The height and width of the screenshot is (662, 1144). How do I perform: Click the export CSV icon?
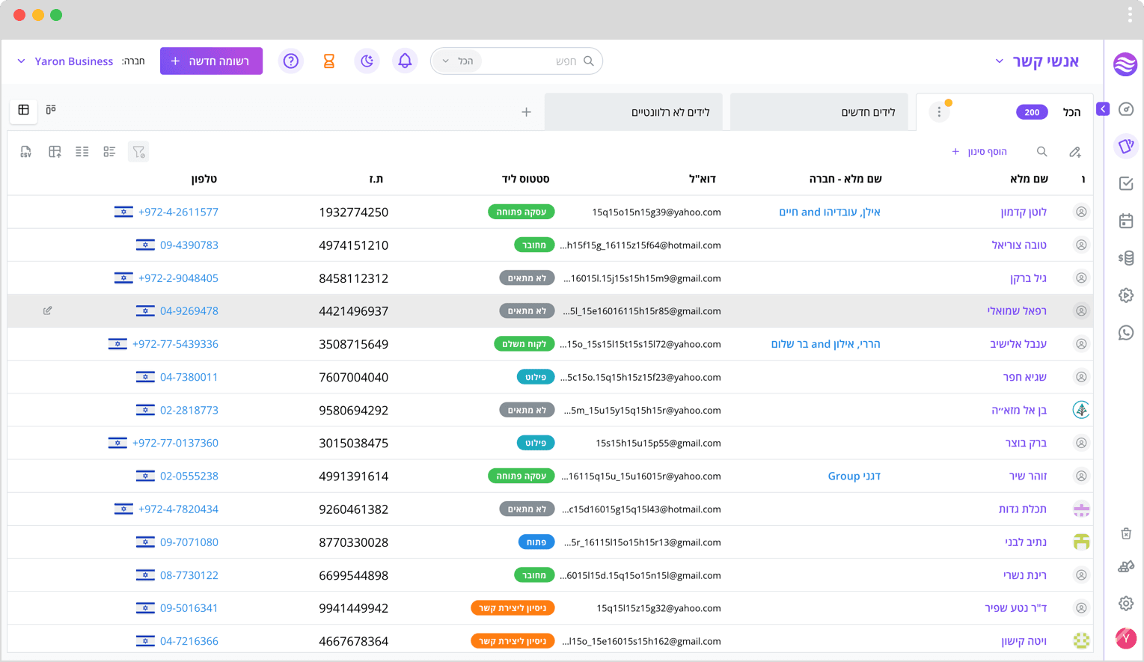click(25, 152)
